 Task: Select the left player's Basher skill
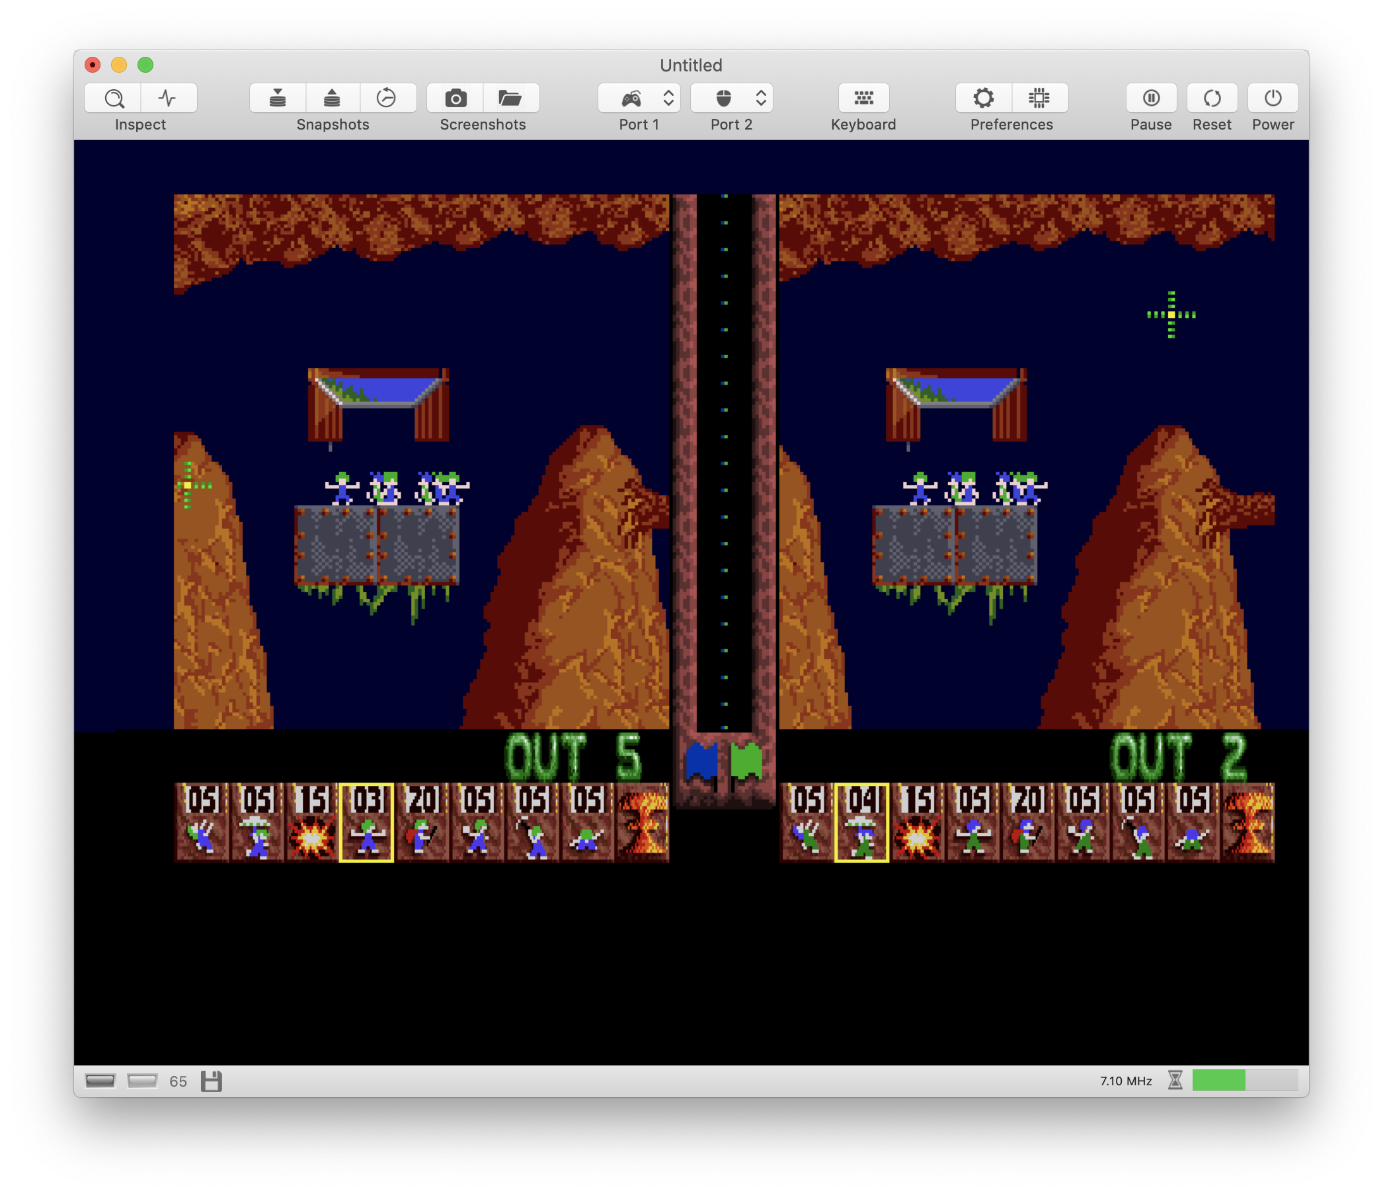click(477, 822)
